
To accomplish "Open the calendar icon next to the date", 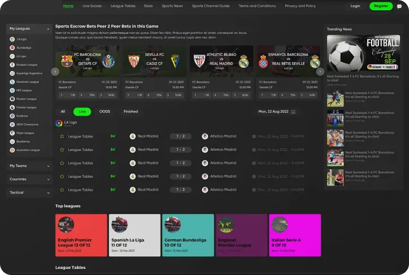I will click(x=293, y=111).
